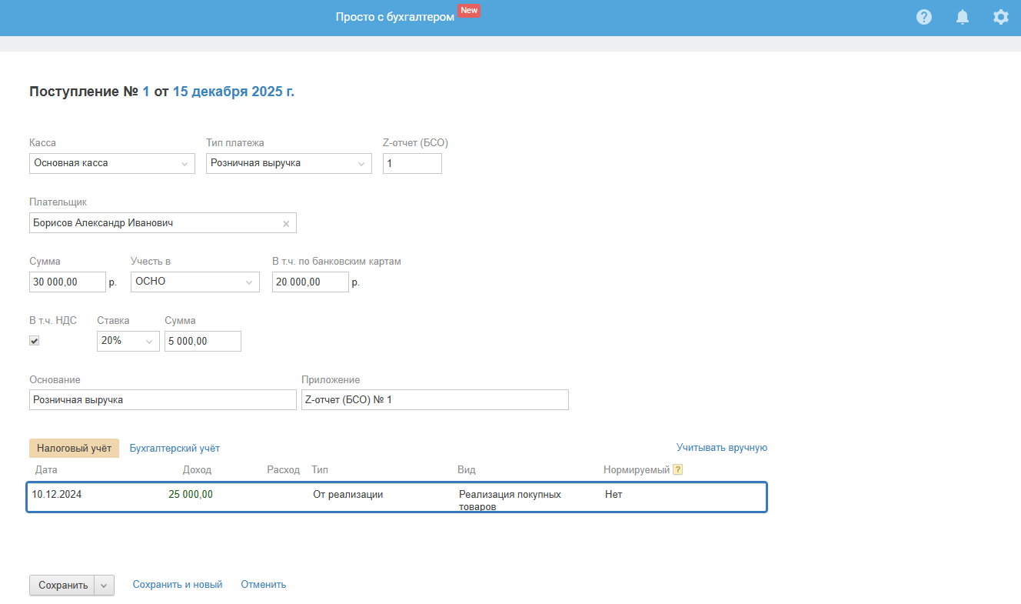Click the От реализации type cell
This screenshot has height=604, width=1021.
tap(348, 495)
